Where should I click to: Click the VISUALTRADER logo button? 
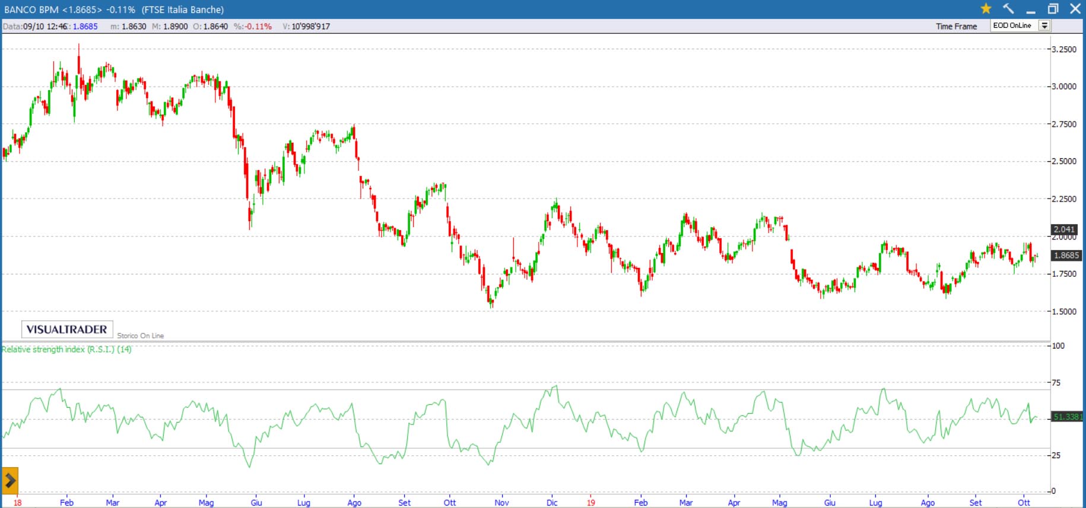[67, 330]
